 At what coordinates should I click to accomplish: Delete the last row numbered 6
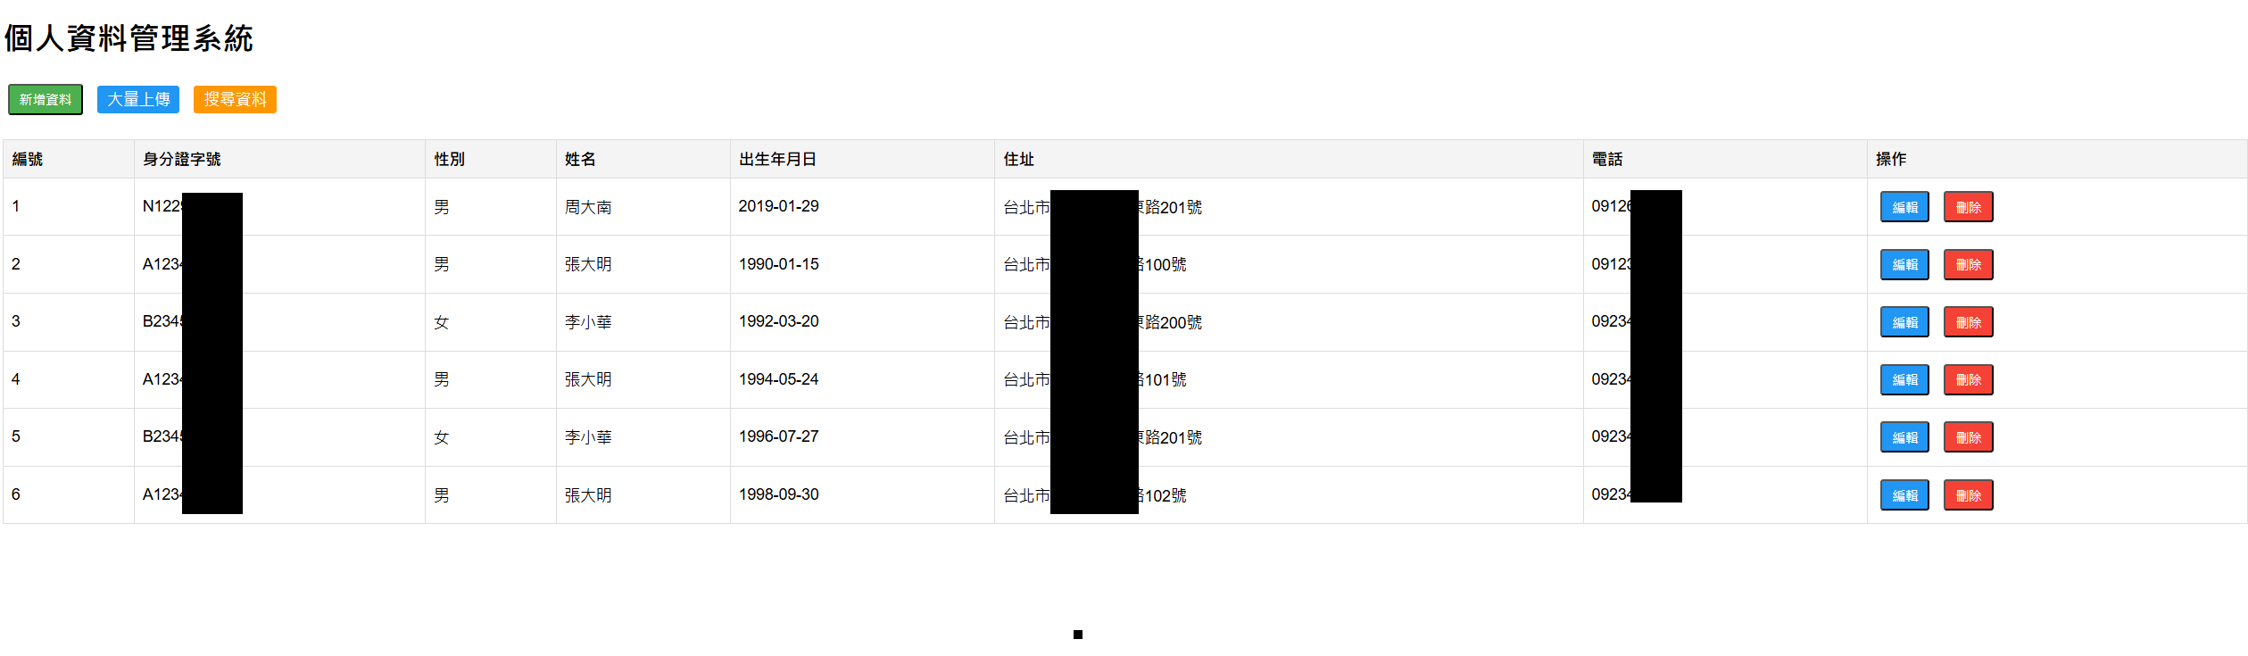tap(1967, 495)
